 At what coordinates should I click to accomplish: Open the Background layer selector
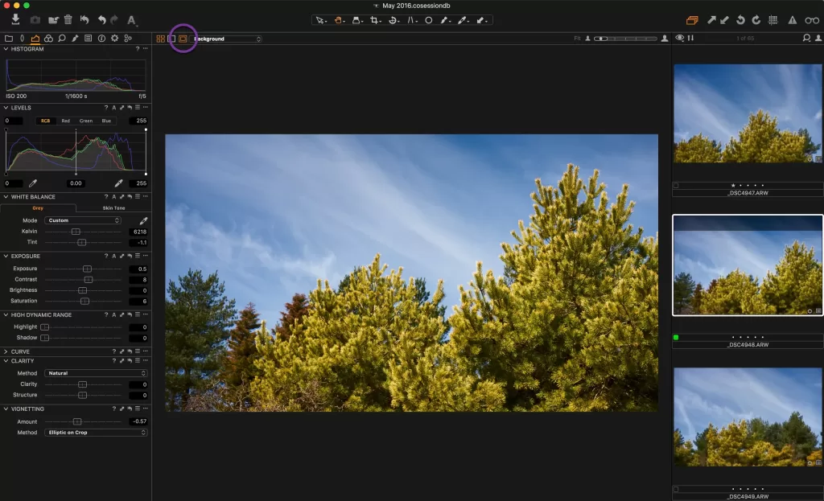pos(226,39)
